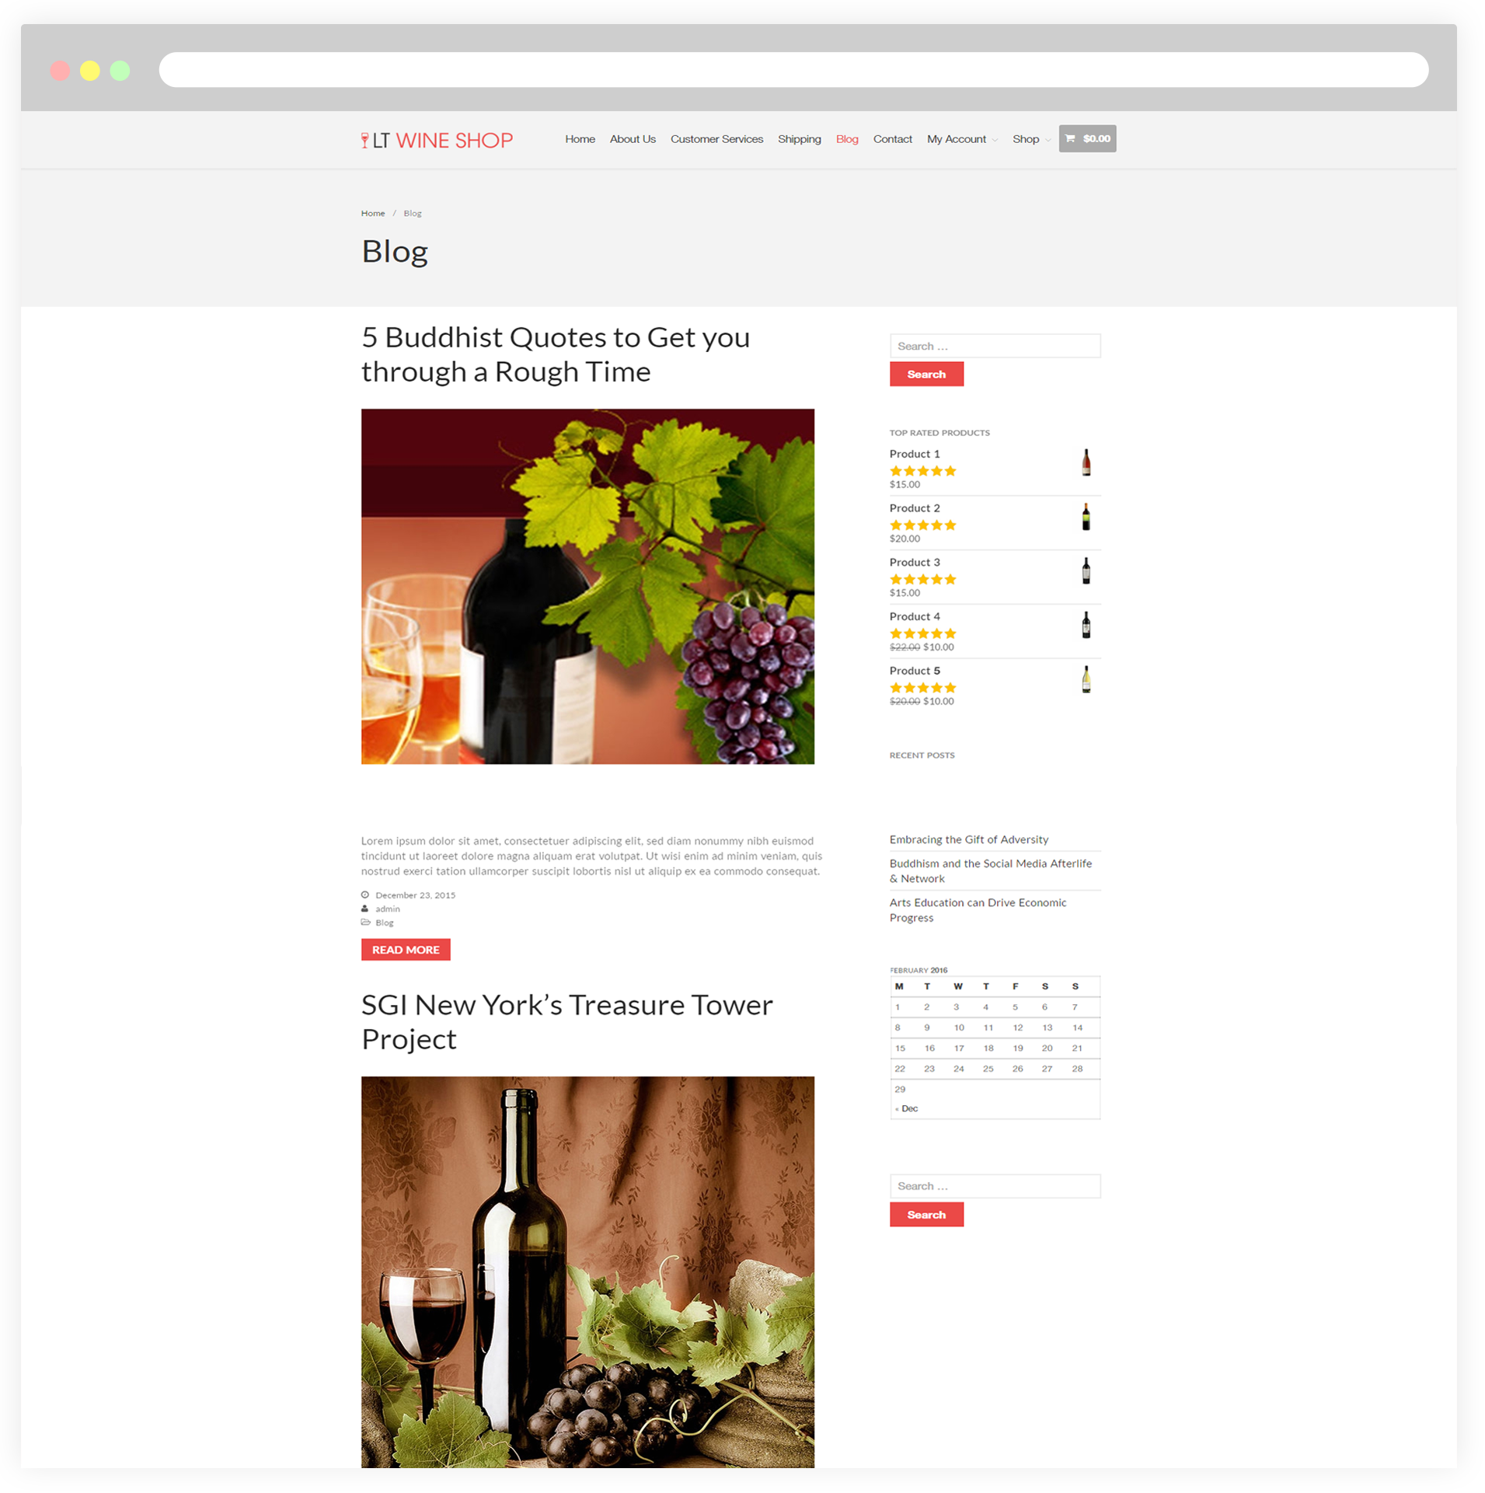
Task: Click the LT Wine Shop logo
Action: pos(437,140)
